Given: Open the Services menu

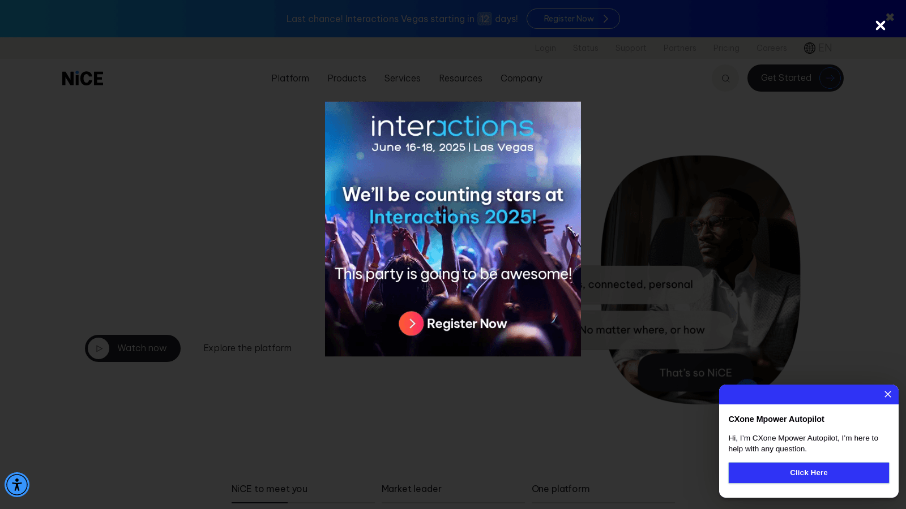Looking at the screenshot, I should 402,78.
